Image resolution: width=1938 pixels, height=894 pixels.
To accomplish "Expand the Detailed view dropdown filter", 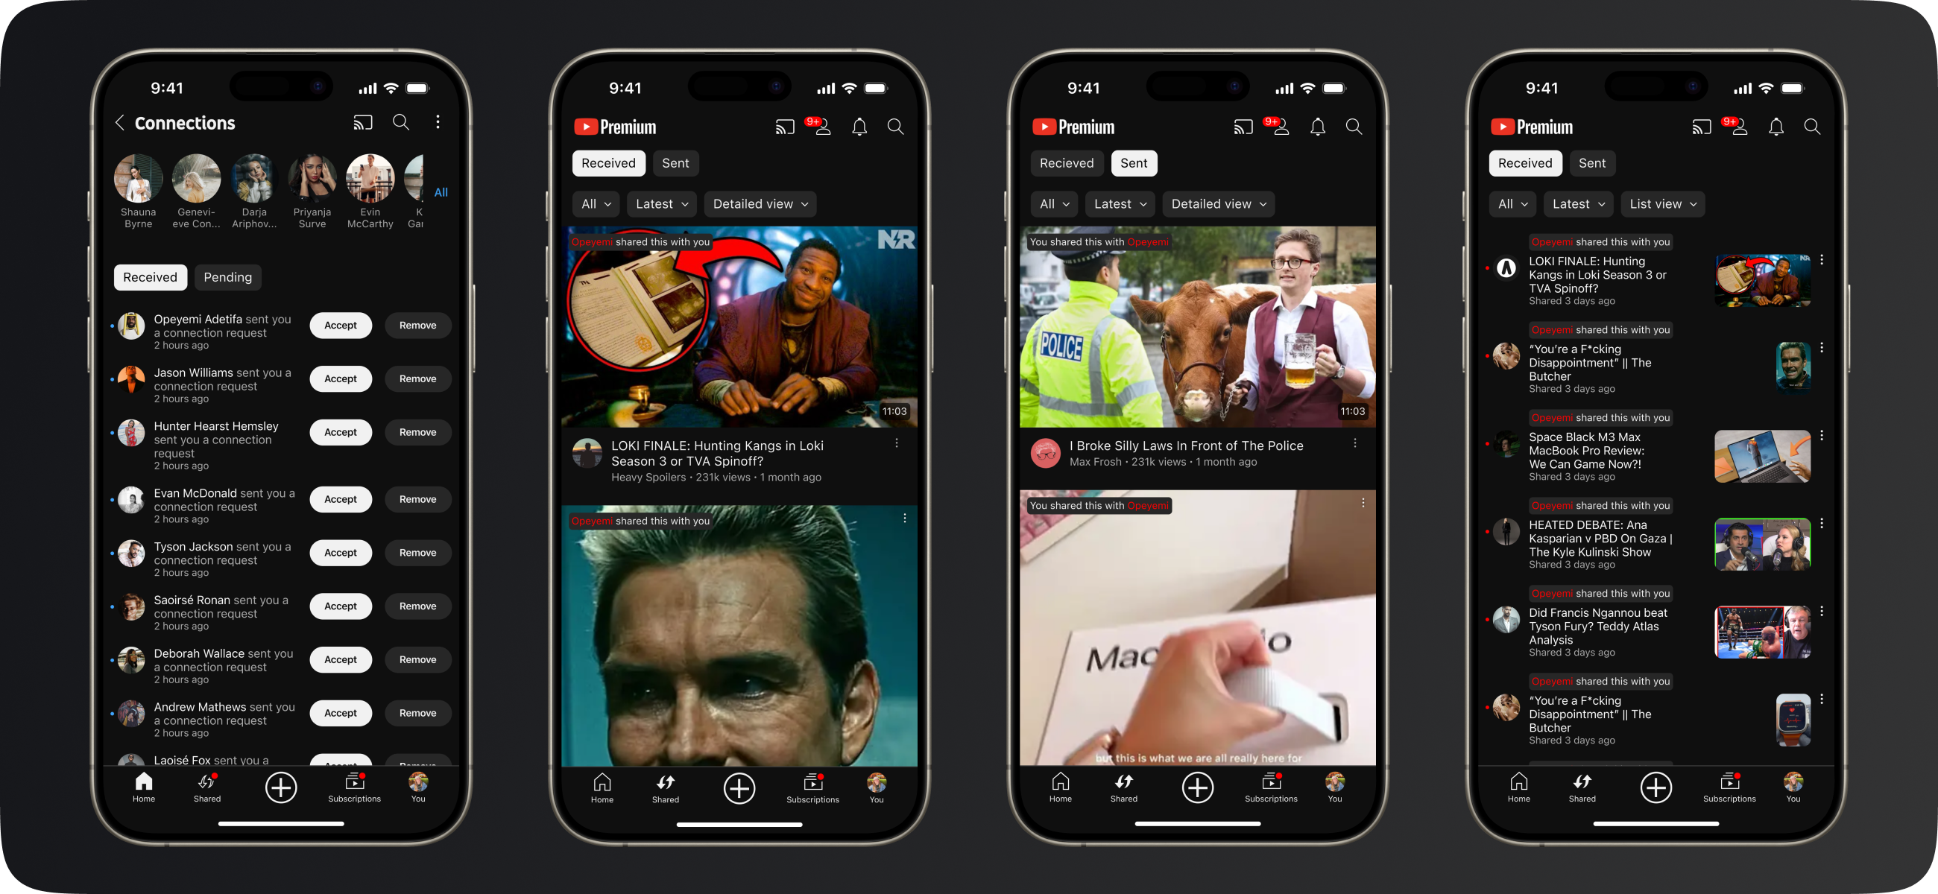I will click(759, 203).
